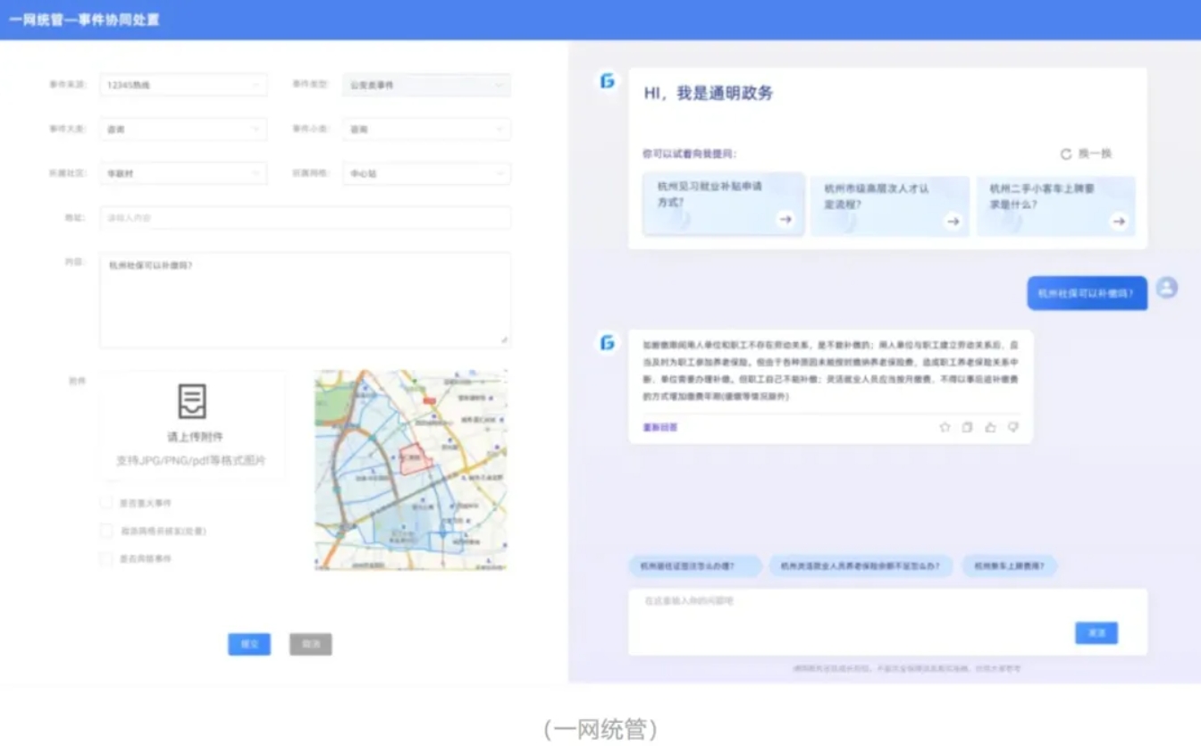The width and height of the screenshot is (1201, 746).
Task: Click the map thumbnail with red highlighted area
Action: [411, 470]
